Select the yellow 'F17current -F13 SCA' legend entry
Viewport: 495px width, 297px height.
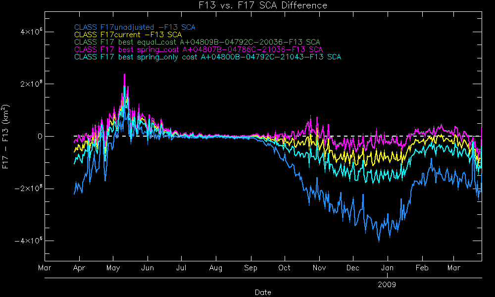point(128,35)
